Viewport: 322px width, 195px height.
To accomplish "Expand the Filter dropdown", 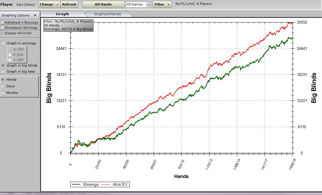I will (x=162, y=4).
